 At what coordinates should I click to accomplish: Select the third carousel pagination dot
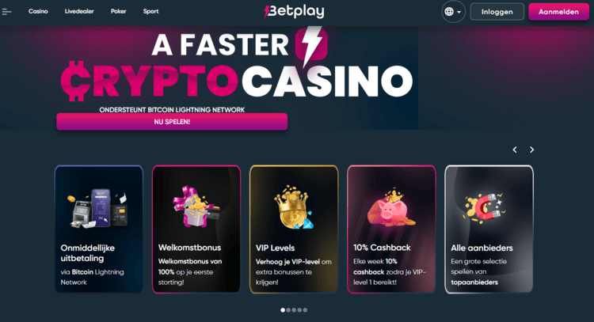[294, 310]
